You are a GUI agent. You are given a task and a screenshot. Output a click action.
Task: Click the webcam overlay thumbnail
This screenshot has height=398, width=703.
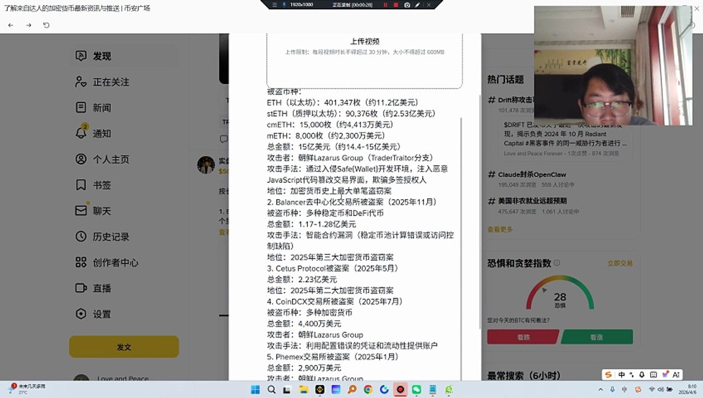(613, 66)
